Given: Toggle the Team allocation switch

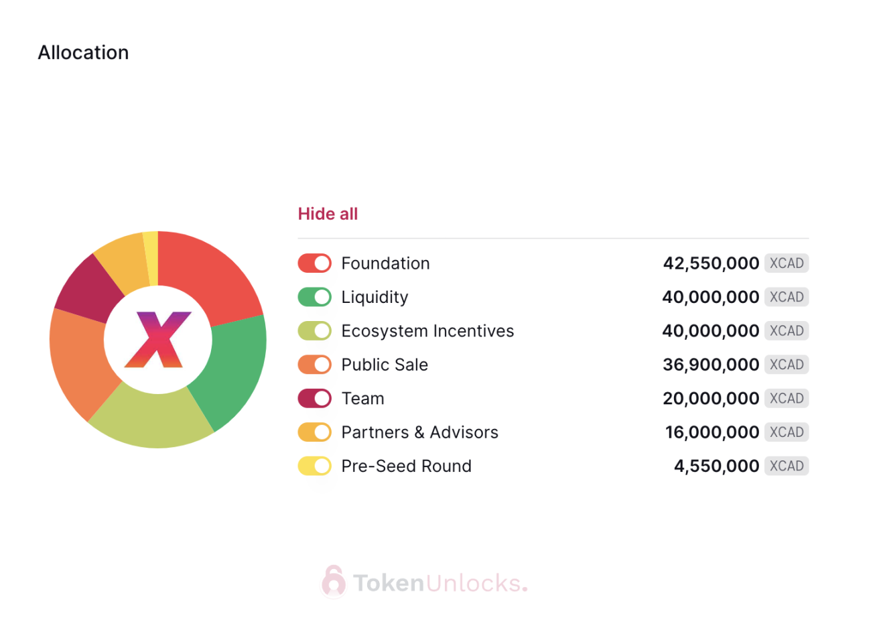Looking at the screenshot, I should tap(315, 398).
